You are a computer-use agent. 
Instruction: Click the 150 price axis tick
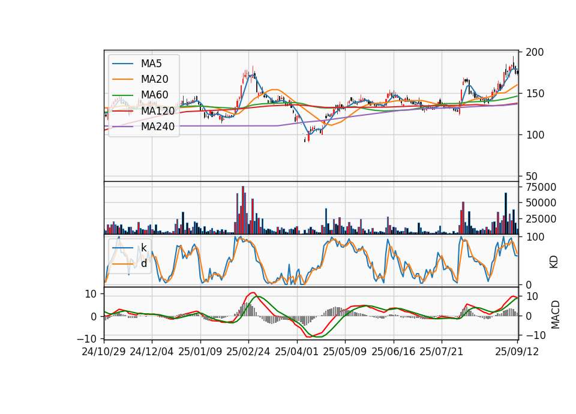point(535,94)
